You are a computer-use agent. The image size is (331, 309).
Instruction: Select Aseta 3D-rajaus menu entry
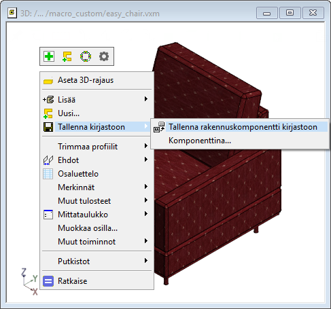point(97,80)
